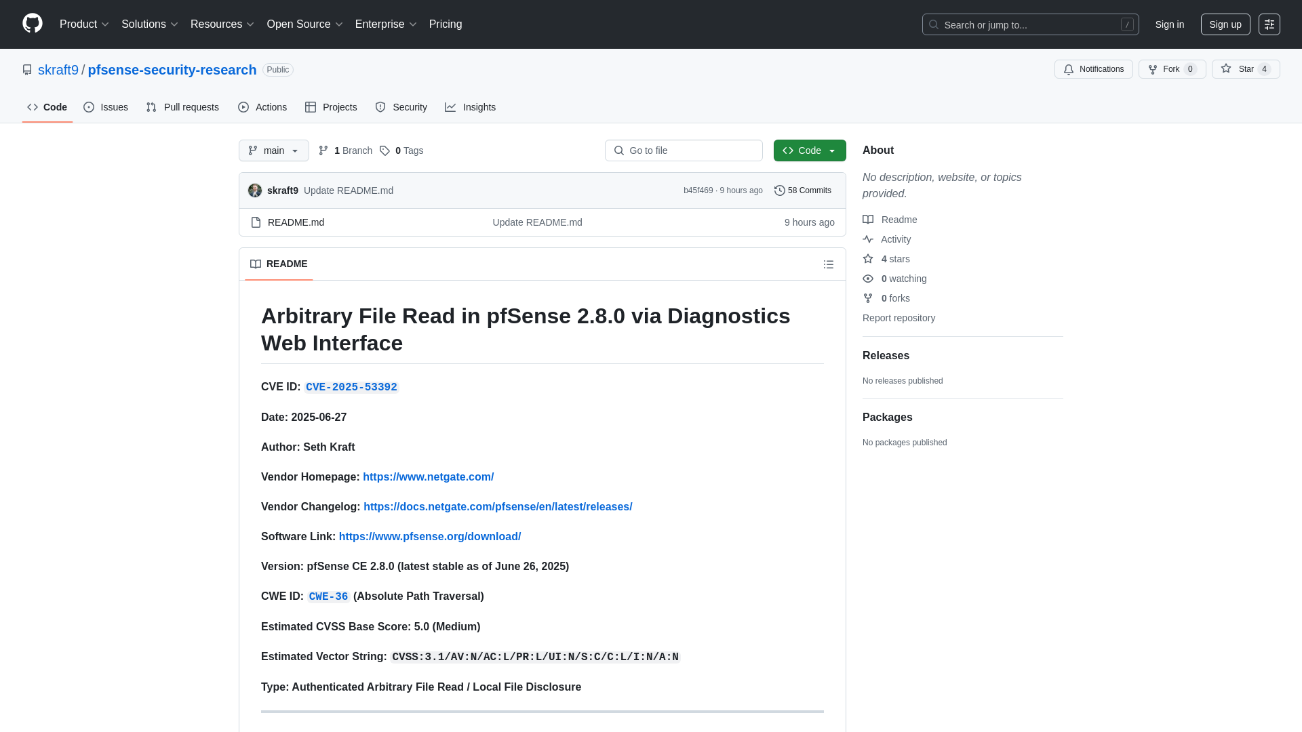
Task: View the 1 Branch list
Action: (345, 150)
